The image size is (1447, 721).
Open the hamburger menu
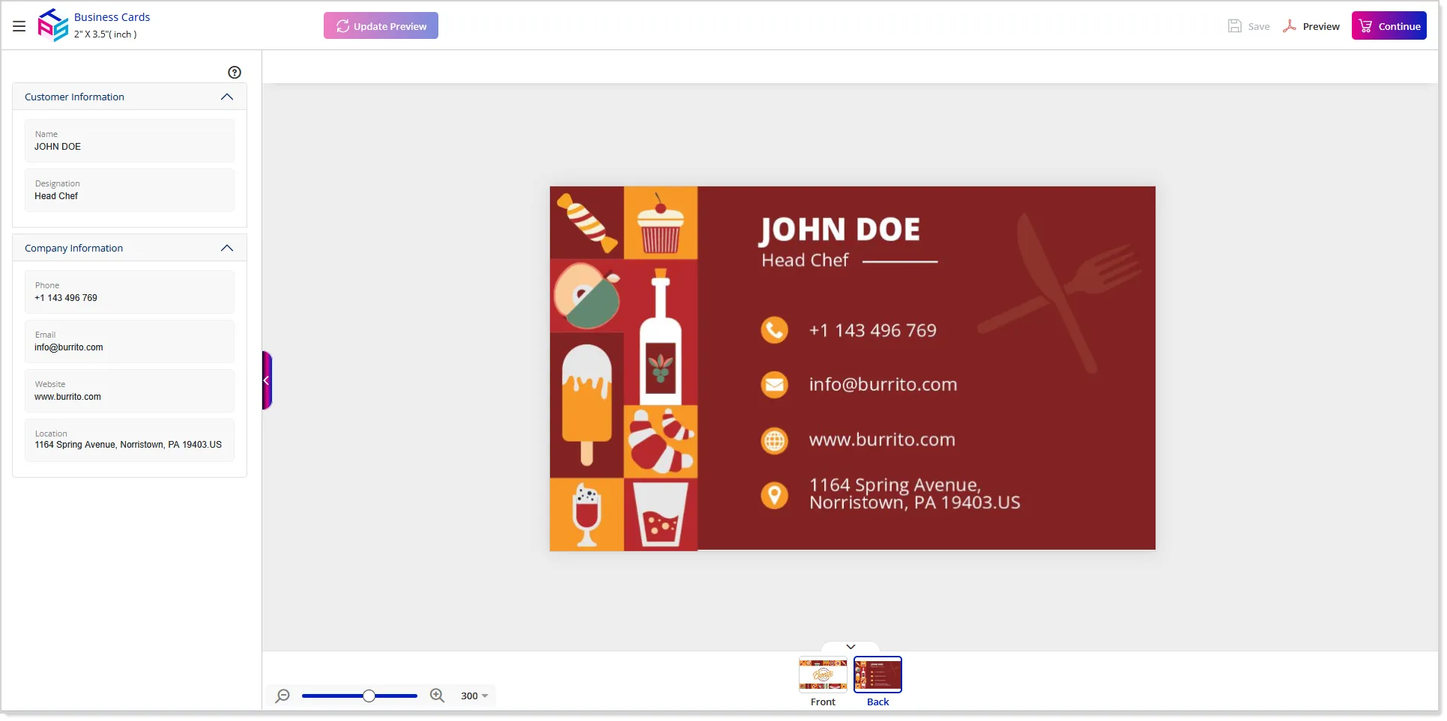[x=19, y=26]
